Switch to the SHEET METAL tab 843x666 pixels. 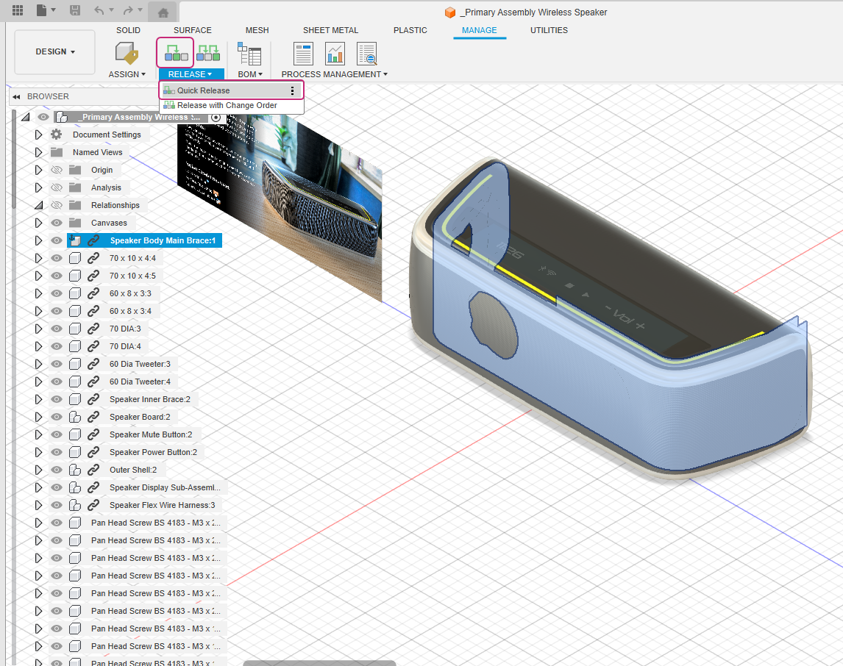[x=330, y=30]
